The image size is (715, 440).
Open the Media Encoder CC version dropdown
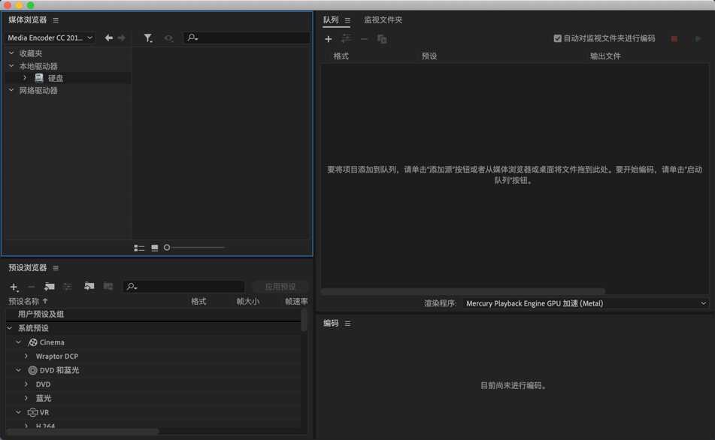point(50,37)
